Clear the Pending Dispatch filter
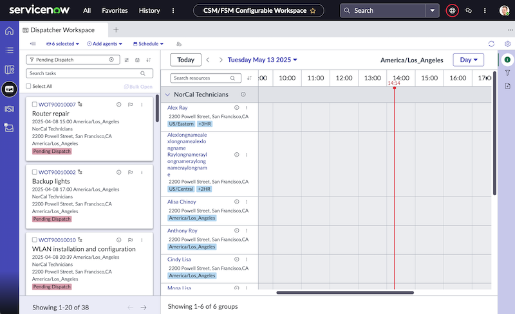Screen dimensions: 515x314 tap(111, 60)
